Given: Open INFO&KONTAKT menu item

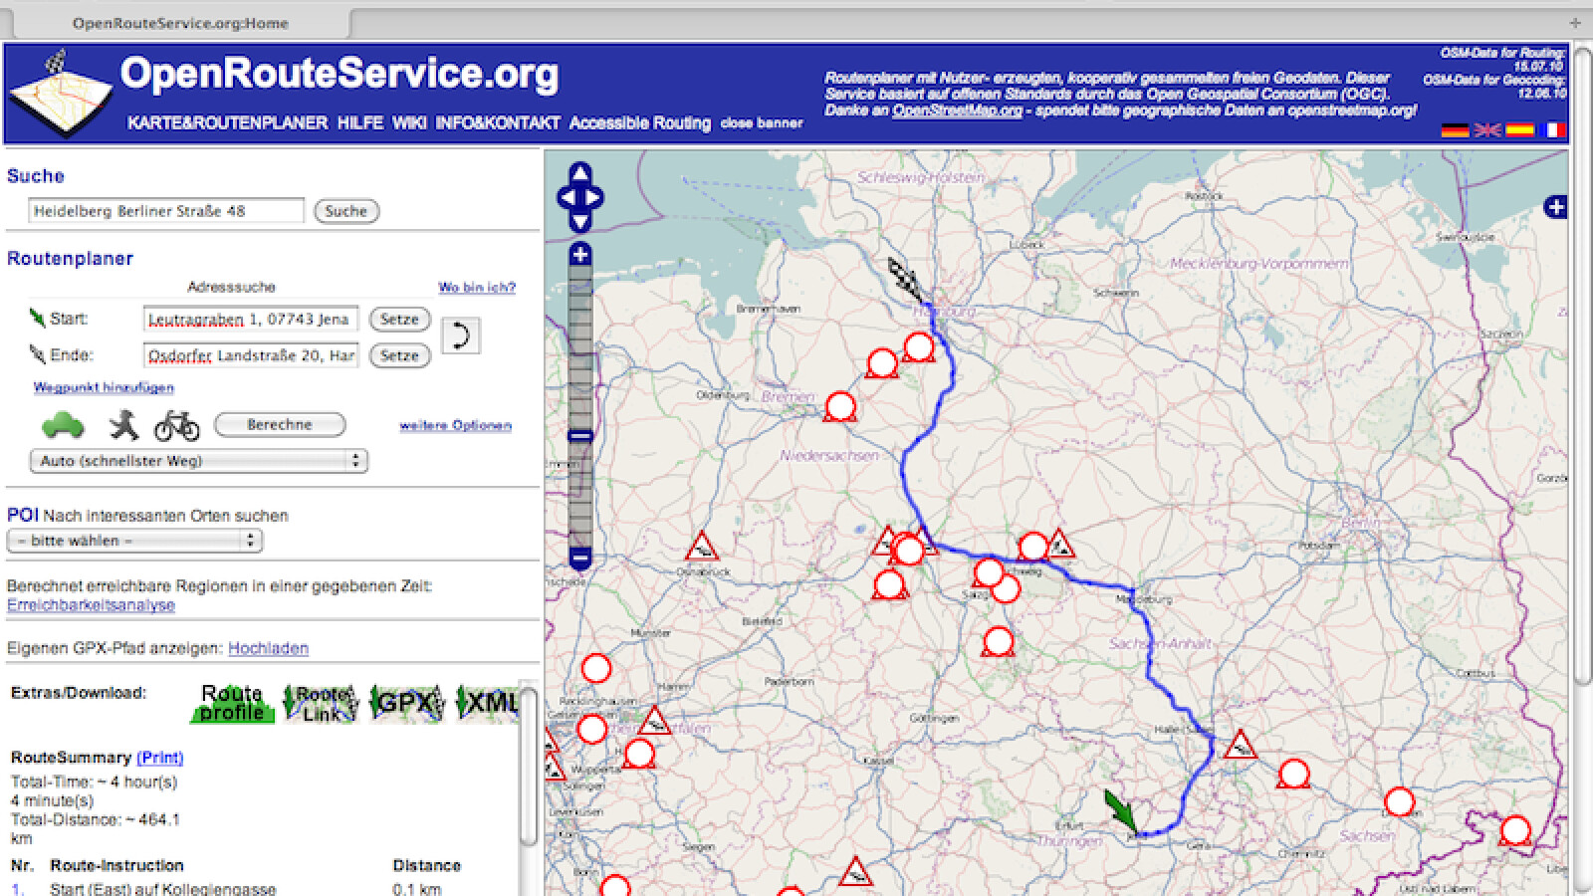Looking at the screenshot, I should (498, 123).
